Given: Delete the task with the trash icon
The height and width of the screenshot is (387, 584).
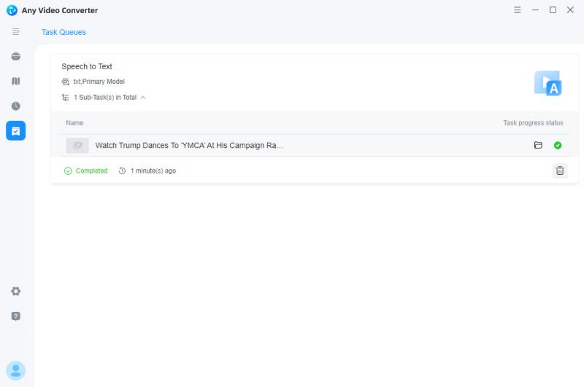Looking at the screenshot, I should (560, 171).
